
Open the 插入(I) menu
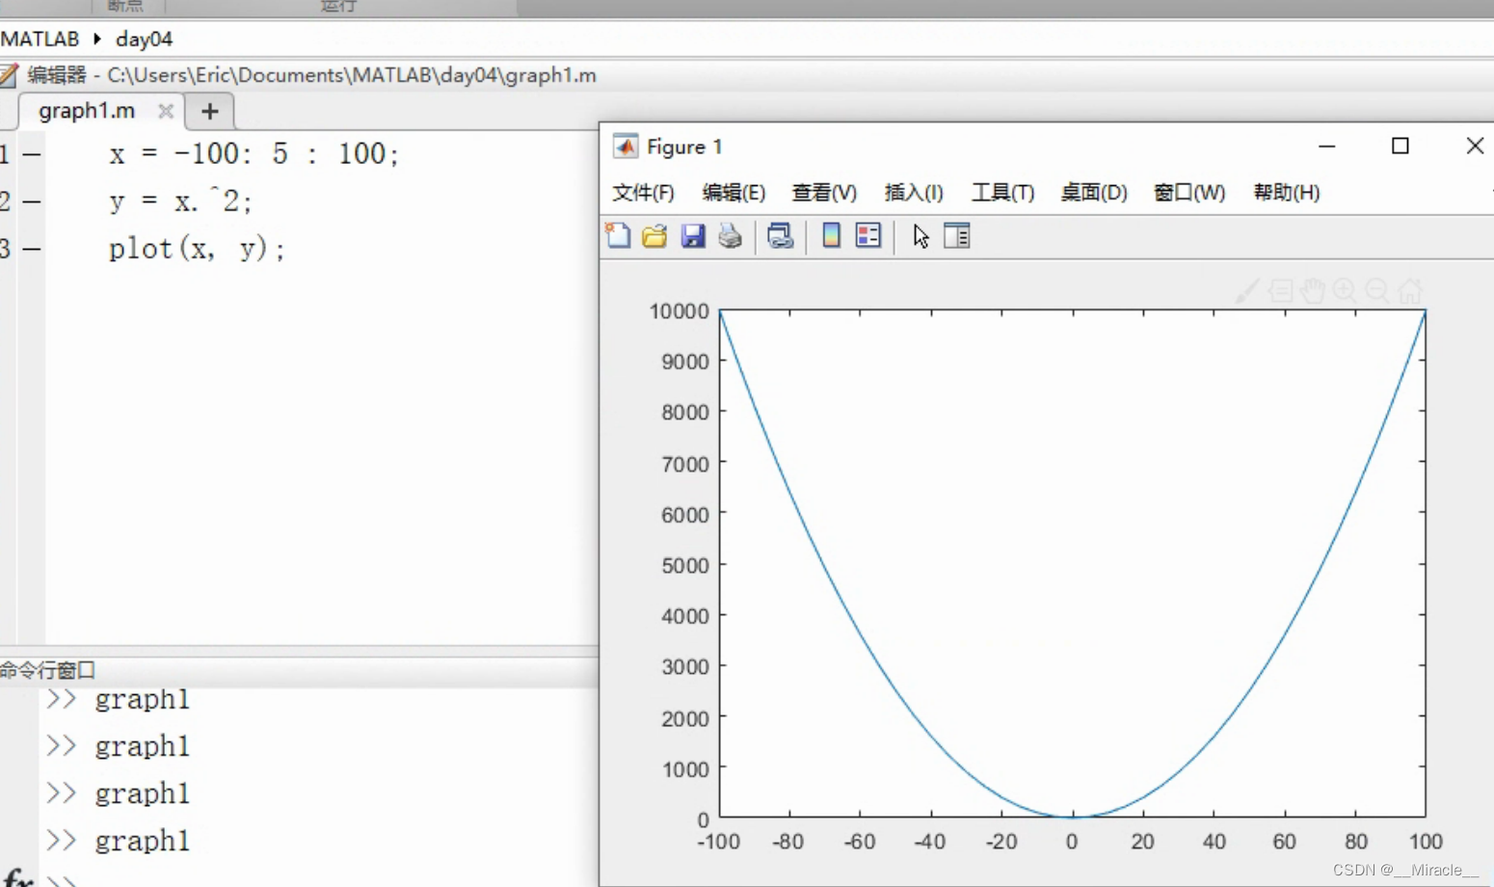913,193
